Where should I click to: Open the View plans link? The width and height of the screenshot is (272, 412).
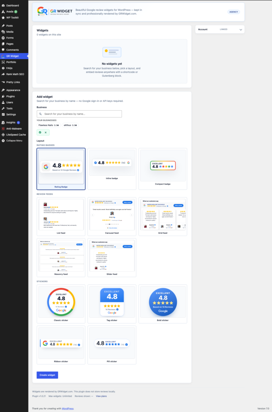101,396
